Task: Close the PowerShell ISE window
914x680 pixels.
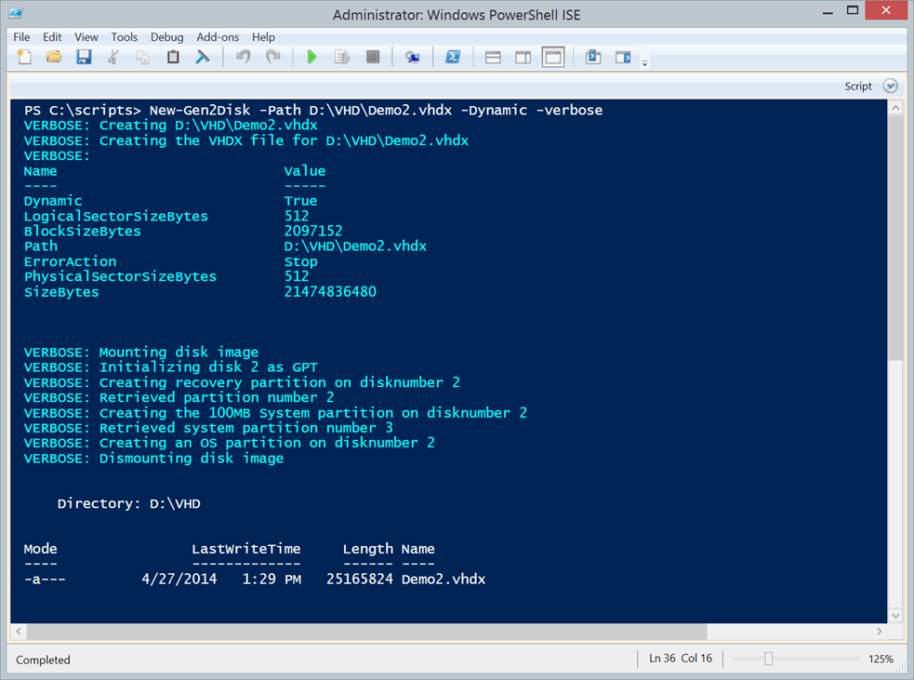Action: pos(886,10)
